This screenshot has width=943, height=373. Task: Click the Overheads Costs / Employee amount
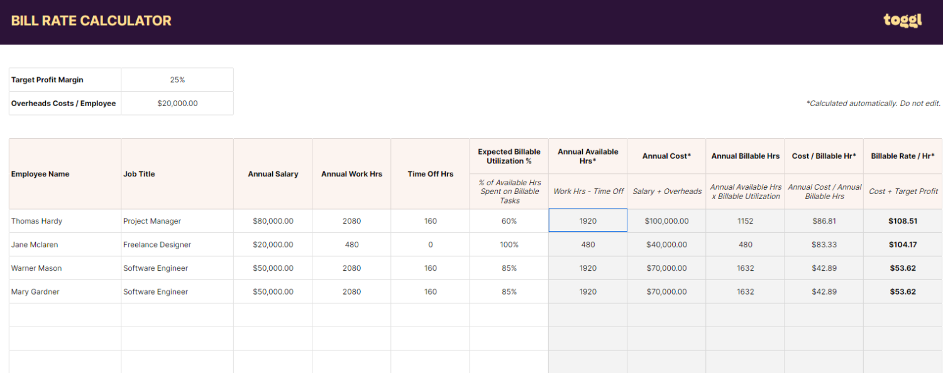click(x=177, y=103)
